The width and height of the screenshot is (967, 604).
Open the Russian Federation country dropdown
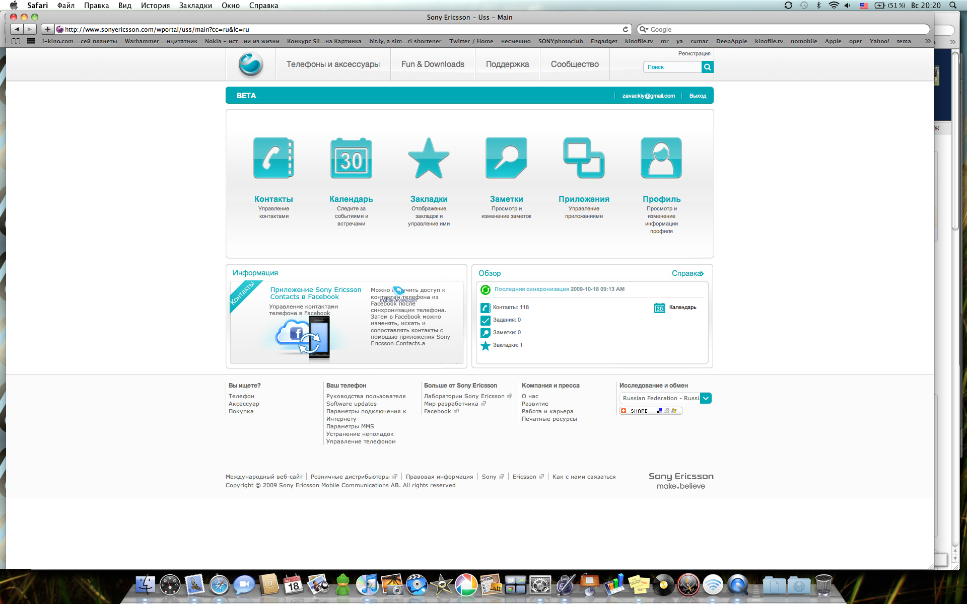[665, 398]
